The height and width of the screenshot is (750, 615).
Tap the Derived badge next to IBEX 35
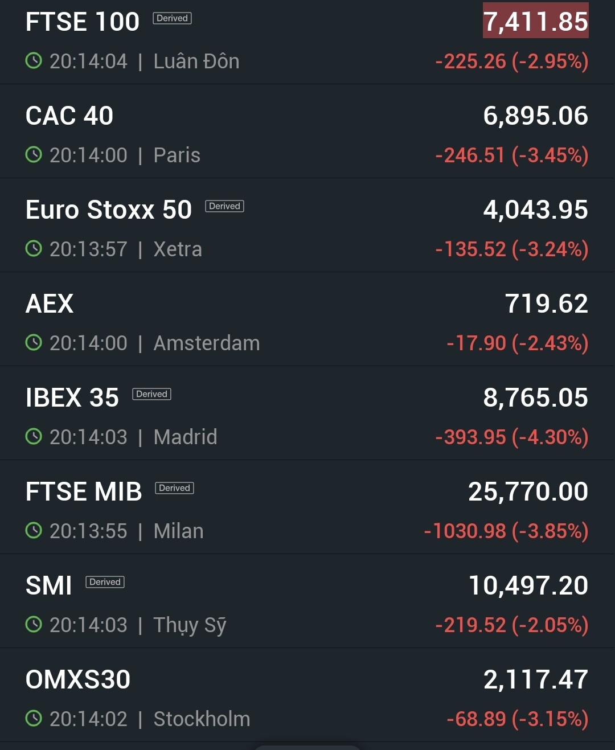(151, 394)
